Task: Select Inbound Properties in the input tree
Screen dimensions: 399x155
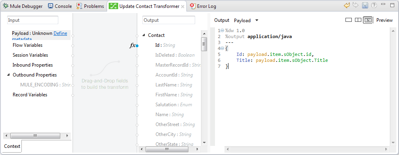Action: [33, 65]
